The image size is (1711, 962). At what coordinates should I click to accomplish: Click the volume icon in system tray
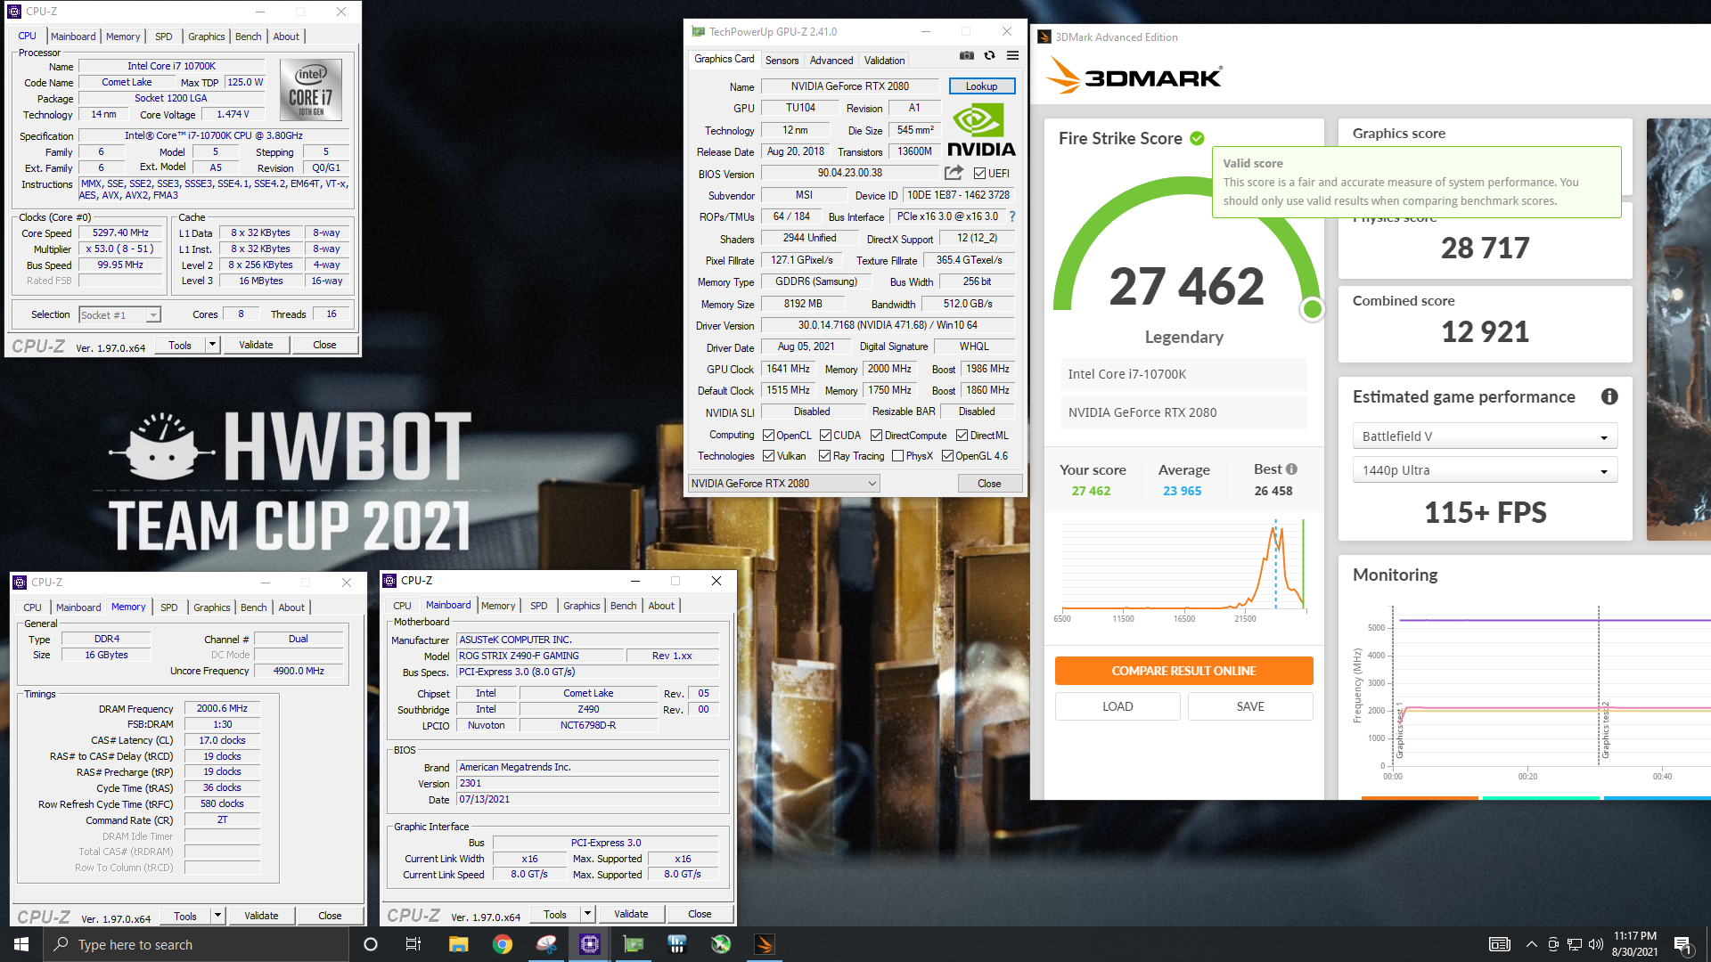point(1596,944)
